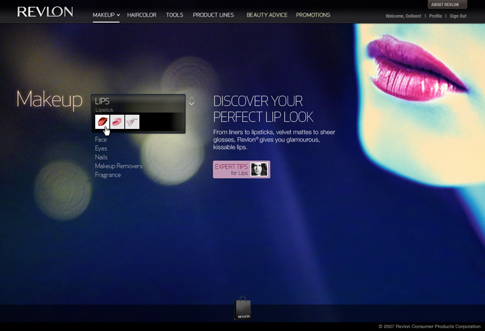Screen dimensions: 485x331
Task: Click the Makeup page heading
Action: coord(50,100)
